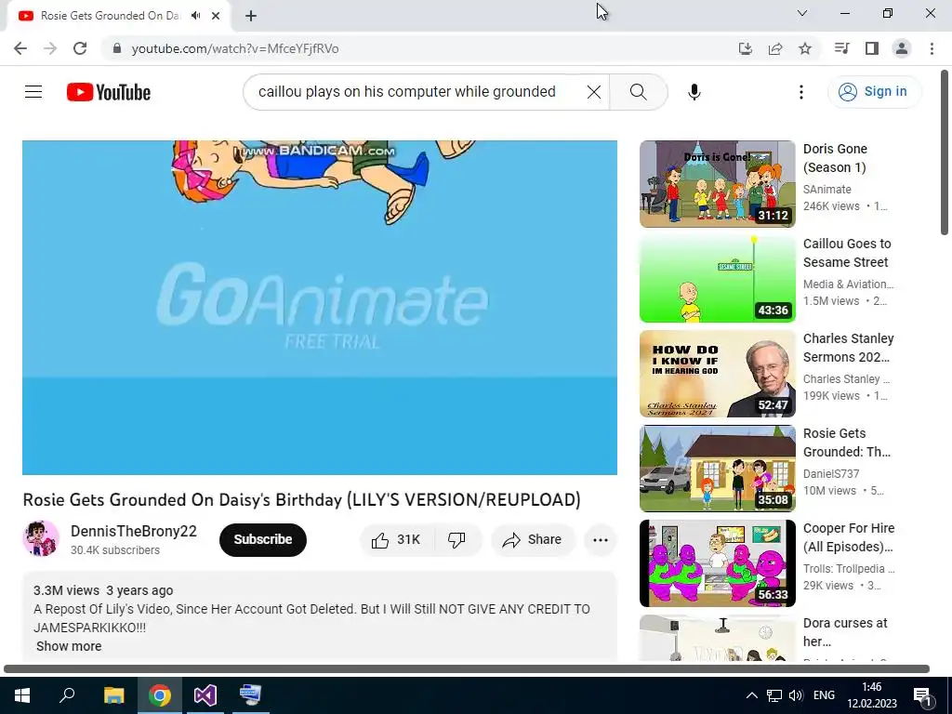Open Sesame Street thumbnail 43:36
The width and height of the screenshot is (952, 714).
[x=717, y=279]
